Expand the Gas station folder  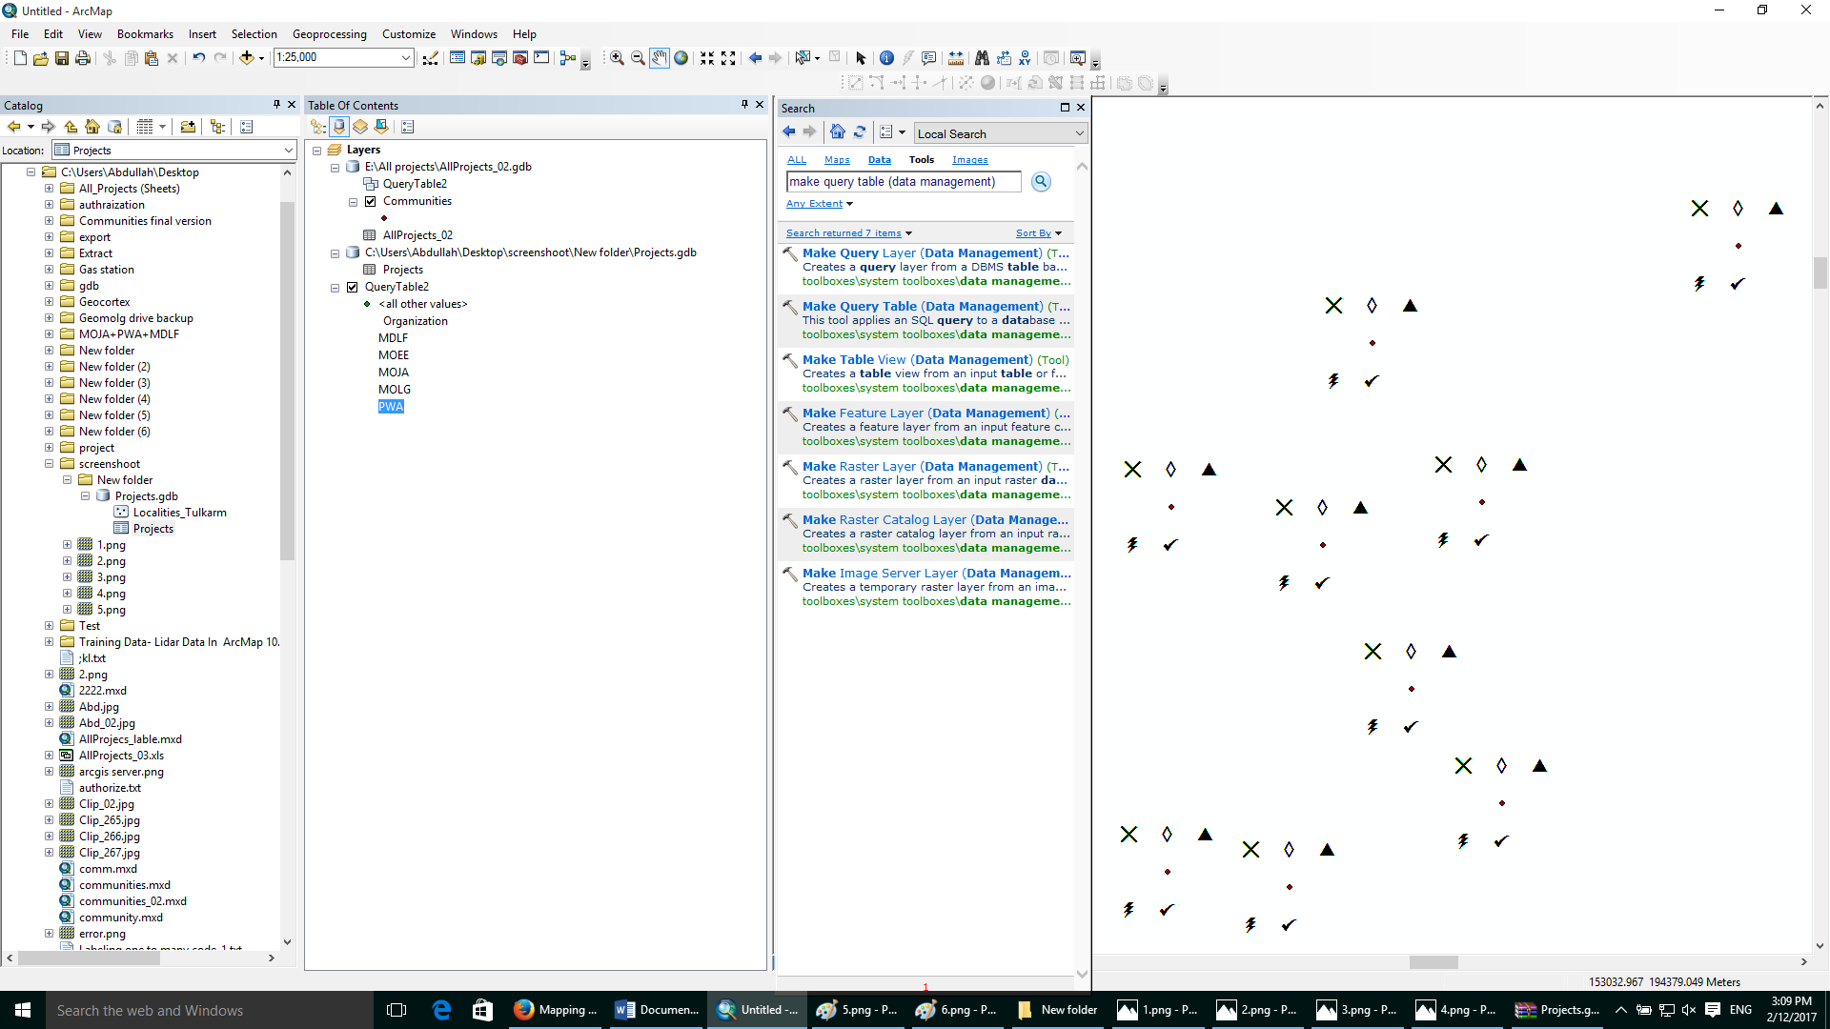tap(49, 270)
